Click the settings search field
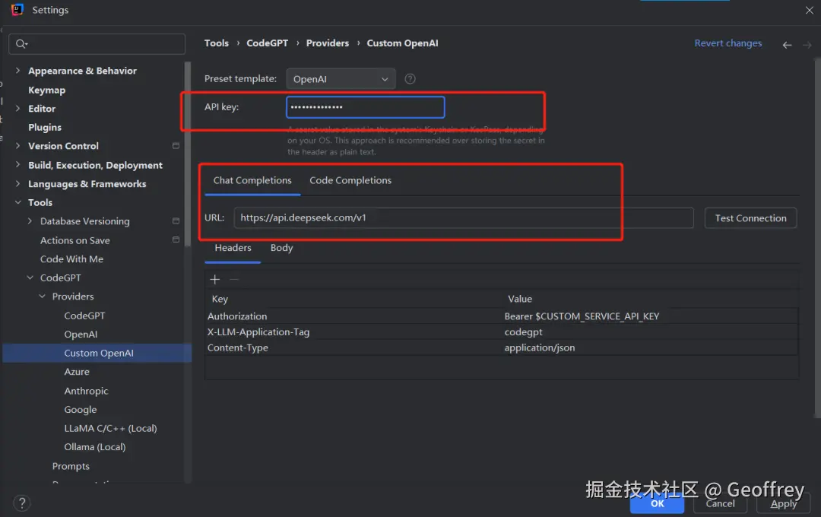 pos(97,44)
